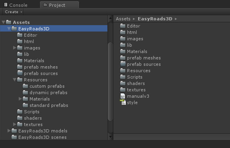
Task: Click EasyRoads3D in the breadcrumb path
Action: [x=155, y=19]
